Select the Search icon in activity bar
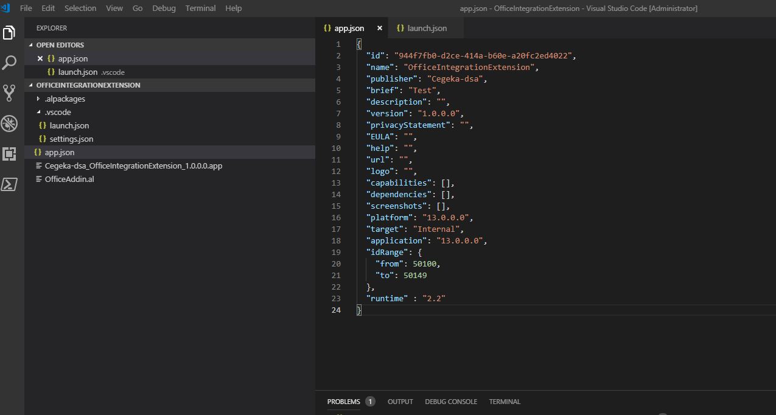The width and height of the screenshot is (776, 415). tap(9, 63)
